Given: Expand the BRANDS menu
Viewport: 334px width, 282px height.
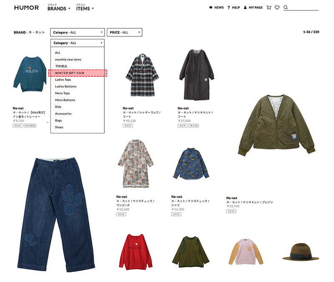Looking at the screenshot, I should (59, 8).
